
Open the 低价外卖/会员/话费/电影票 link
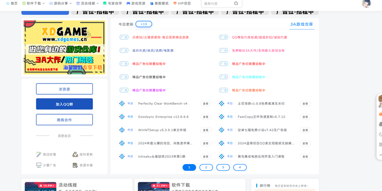pos(153,51)
